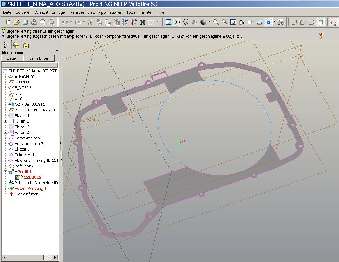The width and height of the screenshot is (339, 262).
Task: Copy with the two-pages icon
Action: [x=99, y=22]
